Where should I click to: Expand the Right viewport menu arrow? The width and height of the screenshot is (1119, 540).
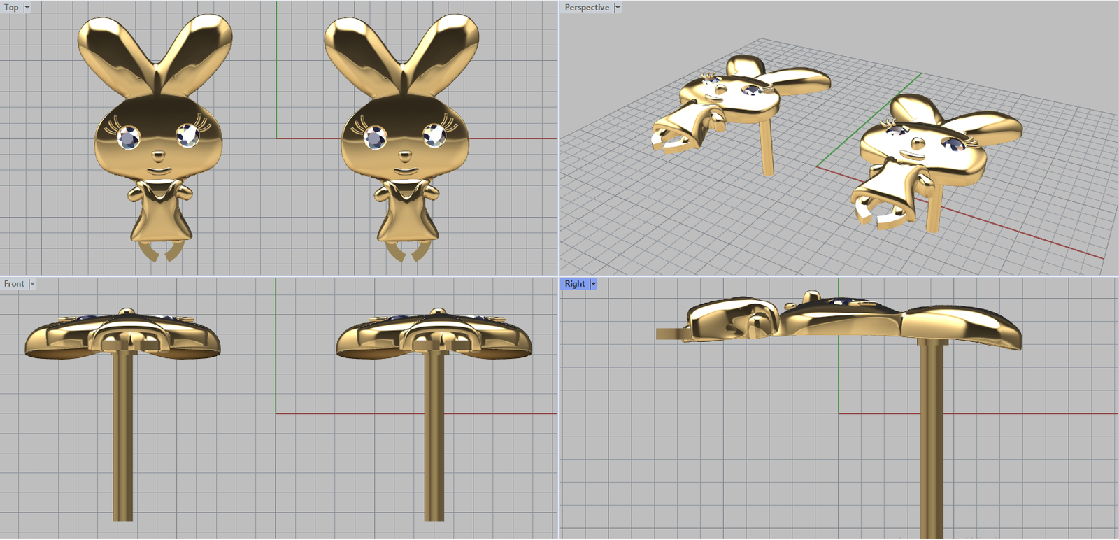tap(593, 284)
